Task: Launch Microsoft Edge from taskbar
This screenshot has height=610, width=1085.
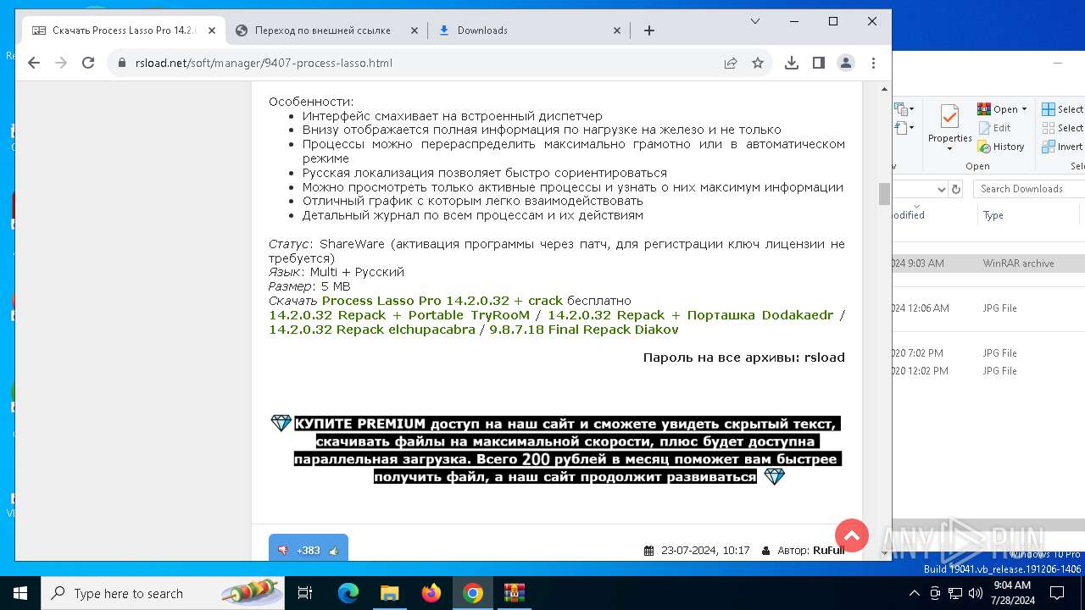Action: tap(348, 593)
